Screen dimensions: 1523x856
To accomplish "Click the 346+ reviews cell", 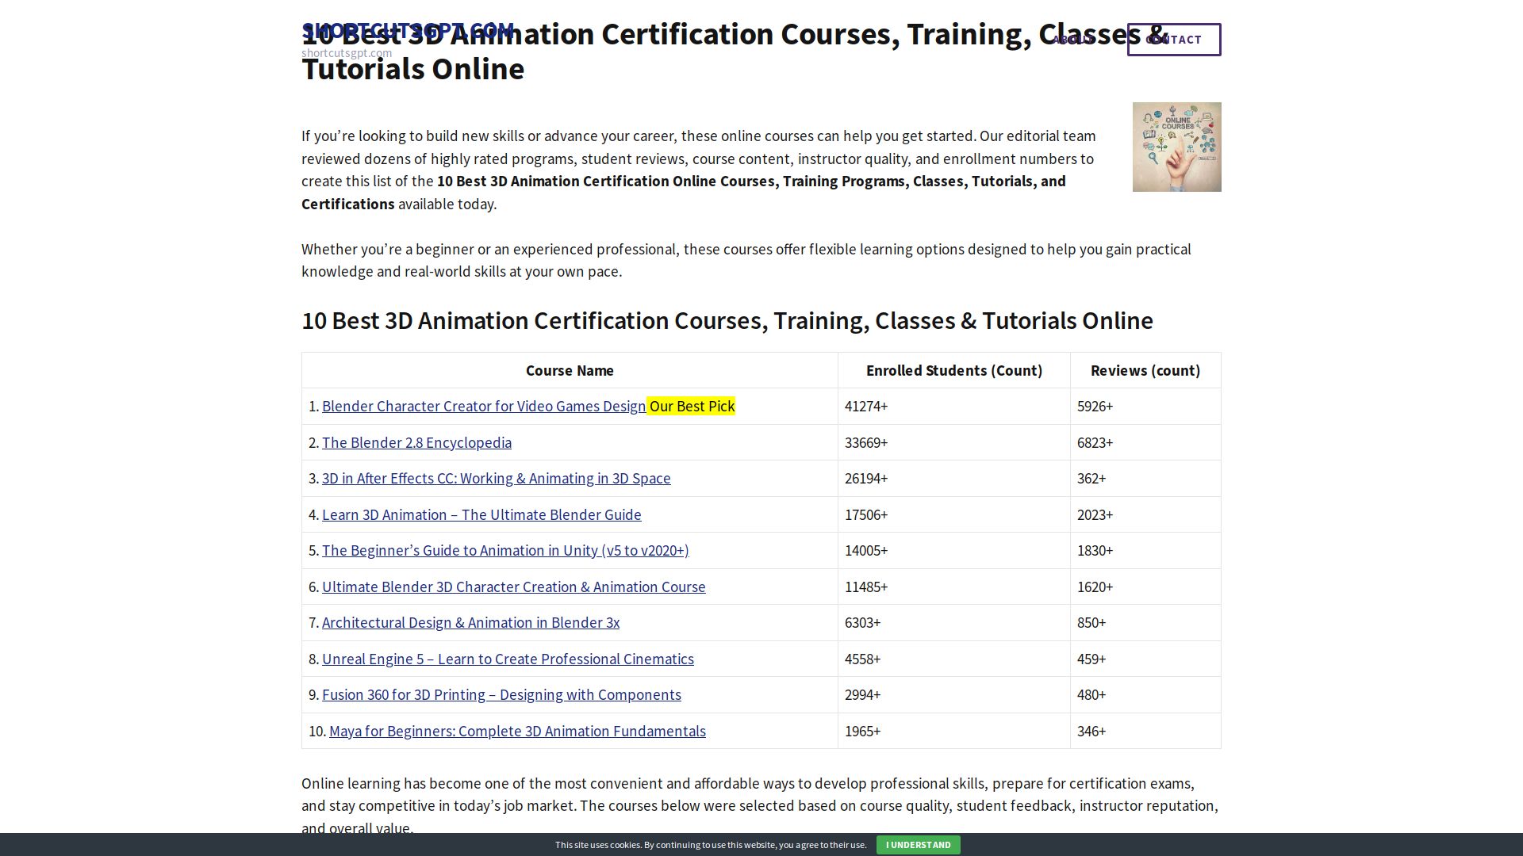I will tap(1145, 731).
